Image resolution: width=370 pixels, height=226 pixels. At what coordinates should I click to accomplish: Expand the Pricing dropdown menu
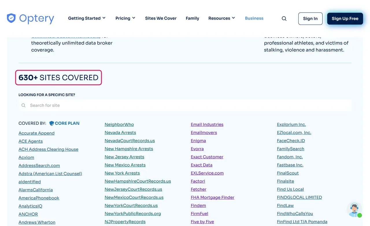click(x=125, y=18)
